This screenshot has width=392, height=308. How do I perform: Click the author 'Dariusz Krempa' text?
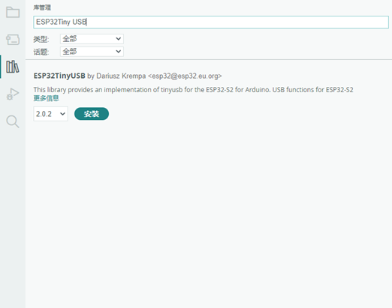121,76
